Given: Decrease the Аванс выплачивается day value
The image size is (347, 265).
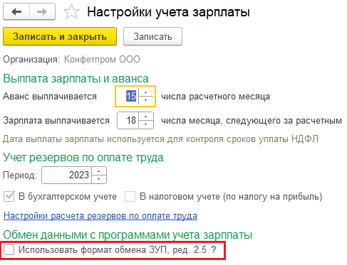Looking at the screenshot, I should click(146, 100).
